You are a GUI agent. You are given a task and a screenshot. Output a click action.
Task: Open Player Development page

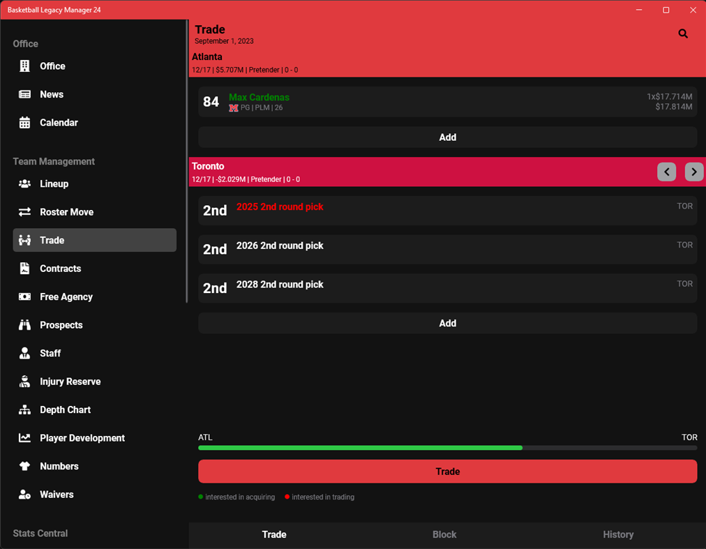click(x=82, y=438)
